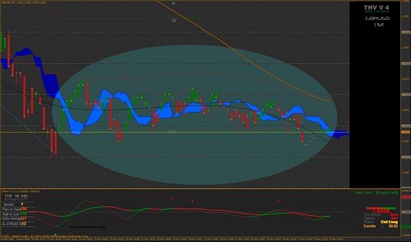Select the High to Low row

(x=18, y=214)
